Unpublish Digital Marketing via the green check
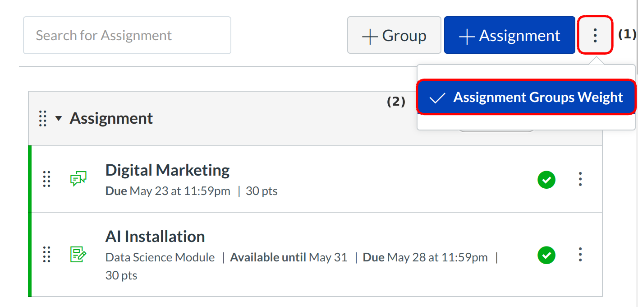The width and height of the screenshot is (638, 307). point(546,180)
